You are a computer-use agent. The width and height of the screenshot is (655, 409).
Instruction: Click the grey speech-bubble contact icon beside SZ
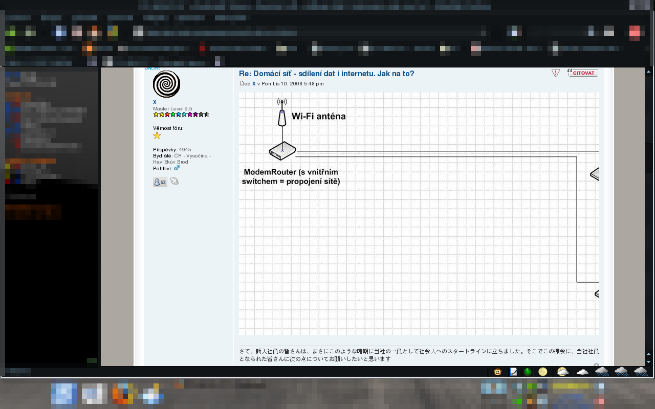point(174,181)
